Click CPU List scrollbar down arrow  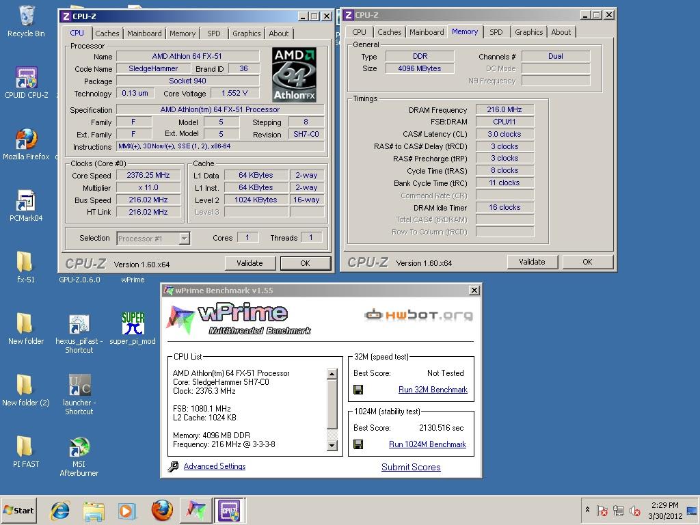point(332,445)
